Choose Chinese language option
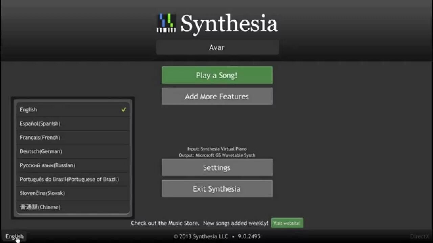 point(73,207)
